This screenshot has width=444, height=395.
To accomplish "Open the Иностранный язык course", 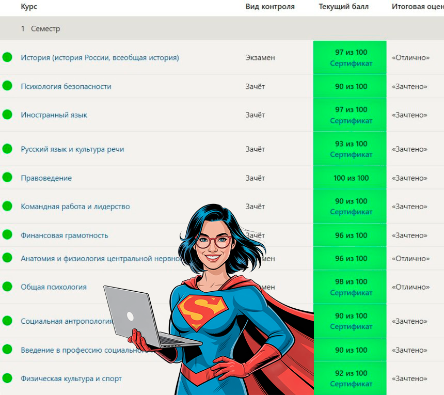I will click(54, 115).
